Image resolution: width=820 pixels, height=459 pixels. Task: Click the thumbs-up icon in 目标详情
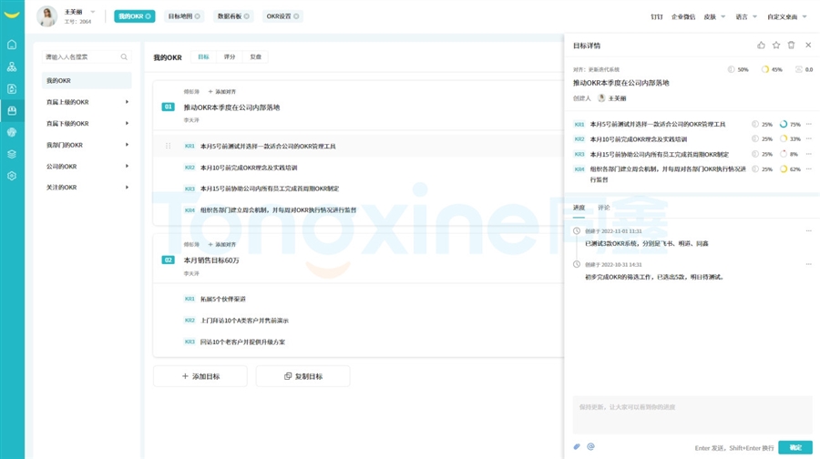point(761,45)
